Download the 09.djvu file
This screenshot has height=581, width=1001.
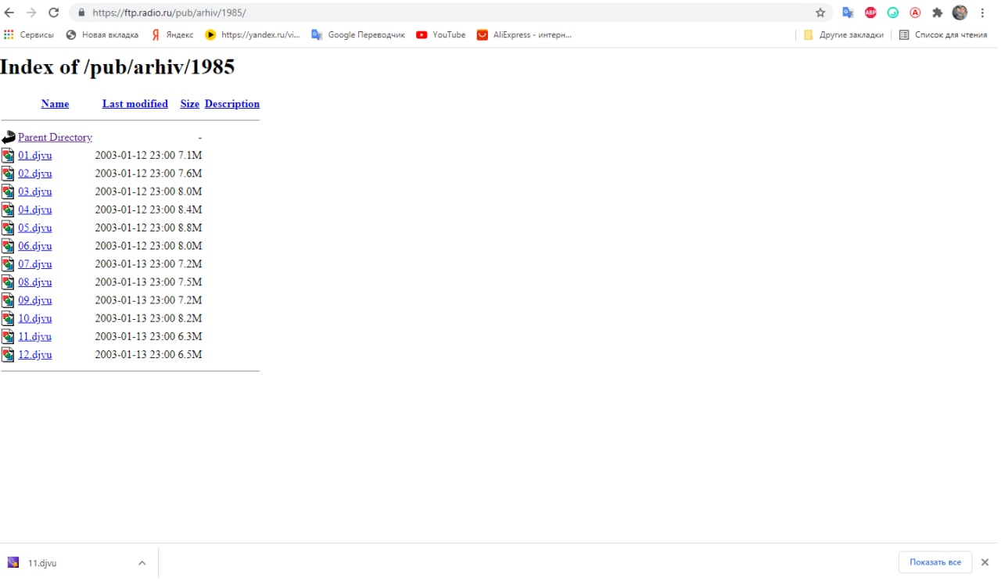pyautogui.click(x=35, y=300)
